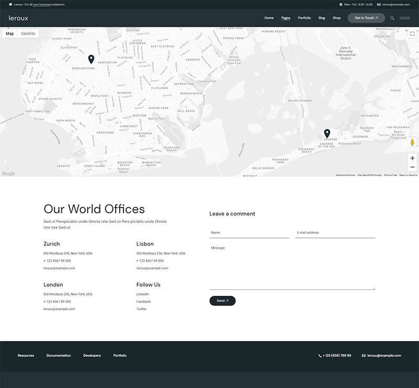
Task: Toggle fullscreen map view
Action: point(412,34)
